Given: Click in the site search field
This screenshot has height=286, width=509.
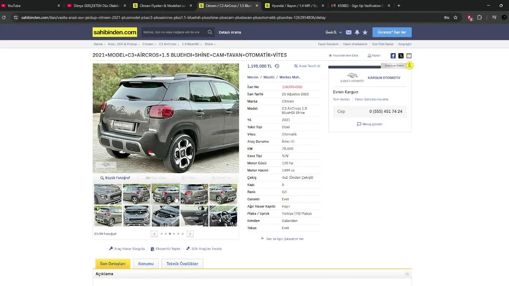Looking at the screenshot, I should [174, 32].
